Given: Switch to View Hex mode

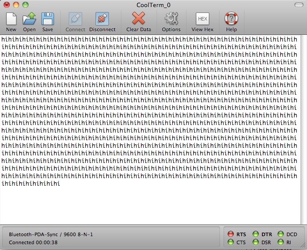Looking at the screenshot, I should (x=203, y=19).
